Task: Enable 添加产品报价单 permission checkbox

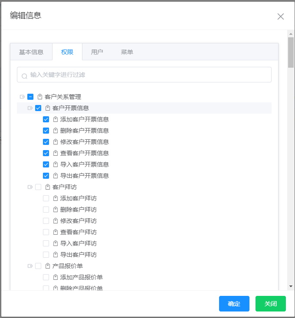Action: point(46,277)
